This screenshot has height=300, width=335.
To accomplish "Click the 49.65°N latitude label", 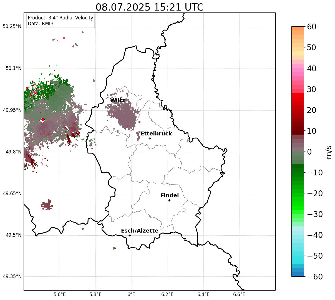I will click(x=12, y=193).
